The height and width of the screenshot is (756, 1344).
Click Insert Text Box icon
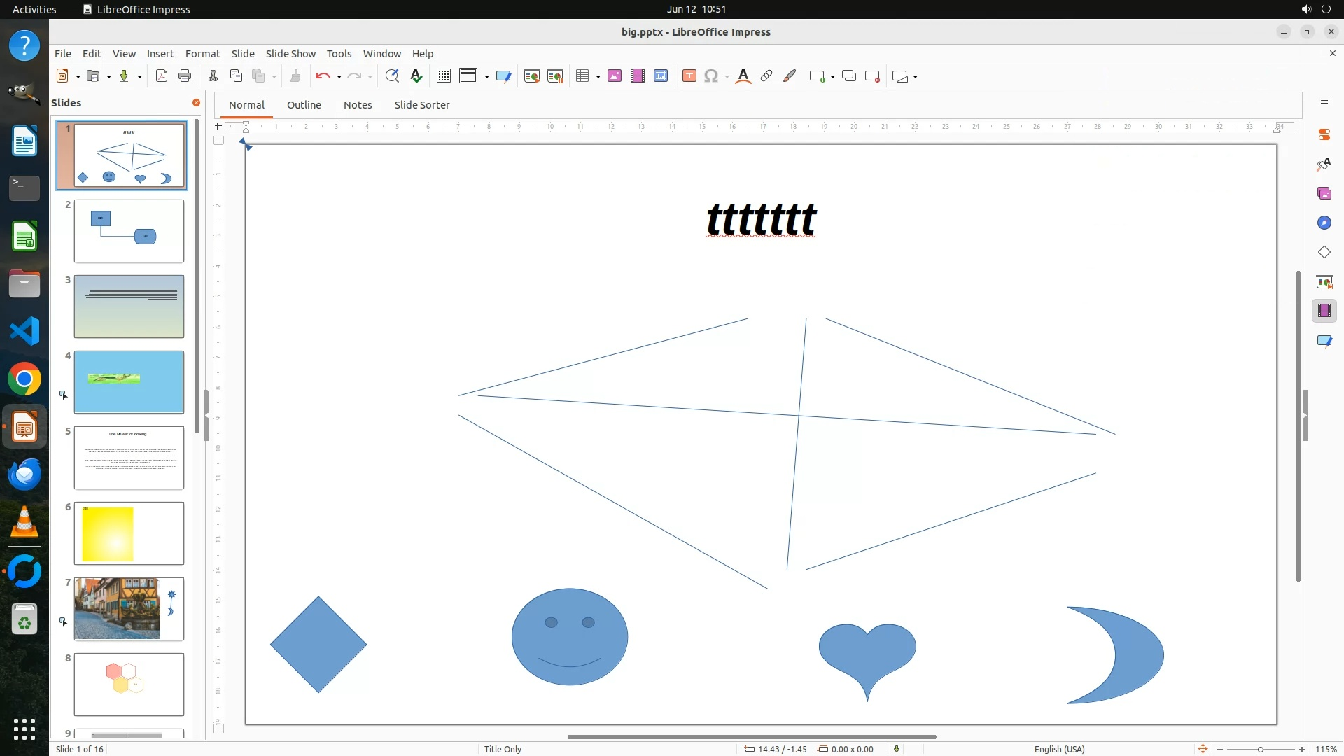point(689,76)
